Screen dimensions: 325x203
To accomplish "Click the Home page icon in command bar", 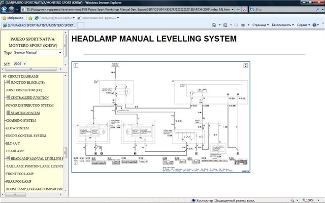I will click(x=214, y=25).
